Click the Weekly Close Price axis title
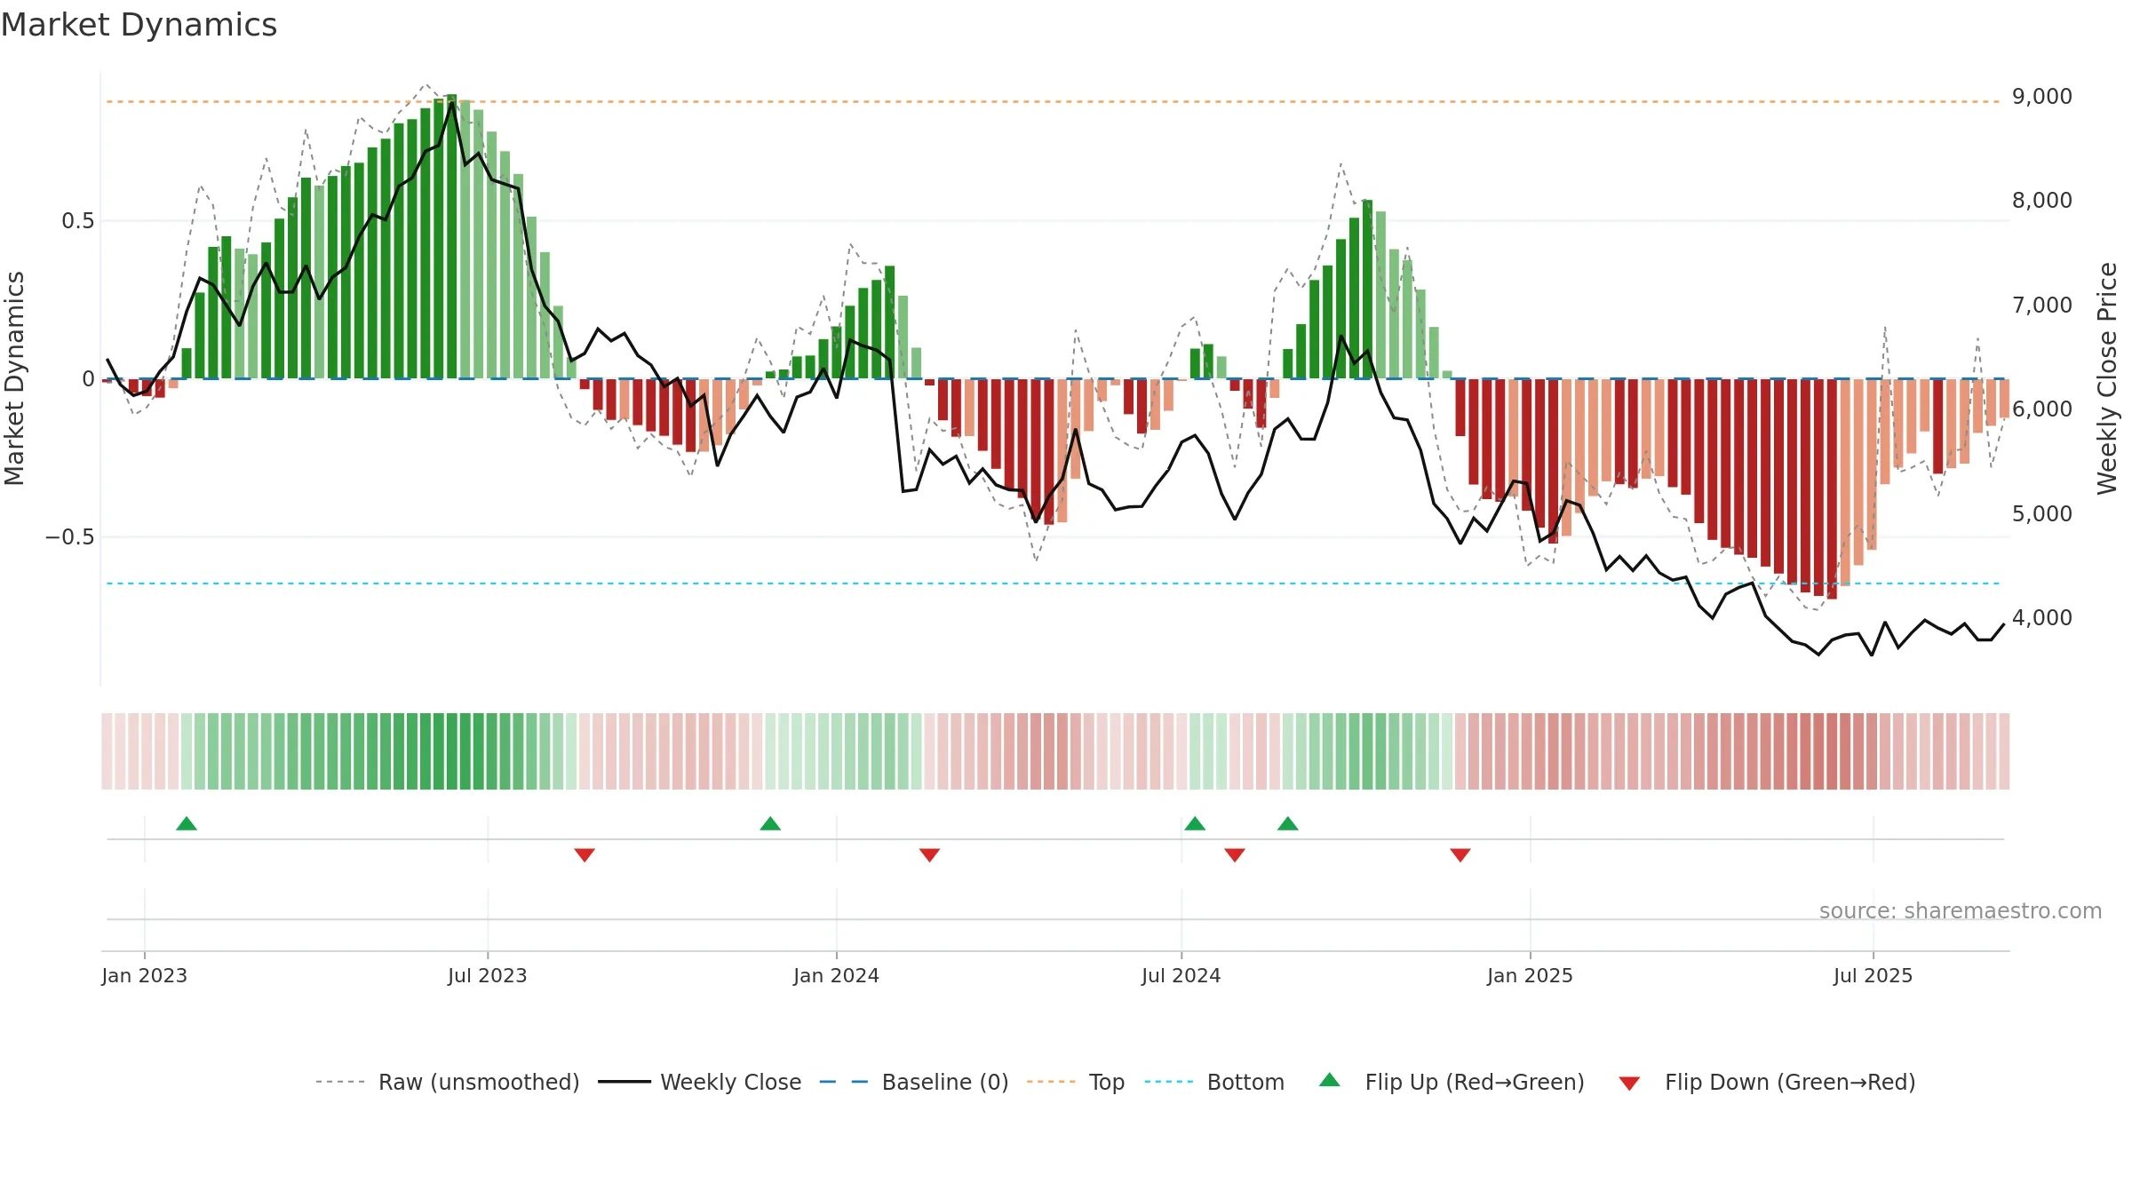Image resolution: width=2132 pixels, height=1199 pixels. click(x=2107, y=378)
